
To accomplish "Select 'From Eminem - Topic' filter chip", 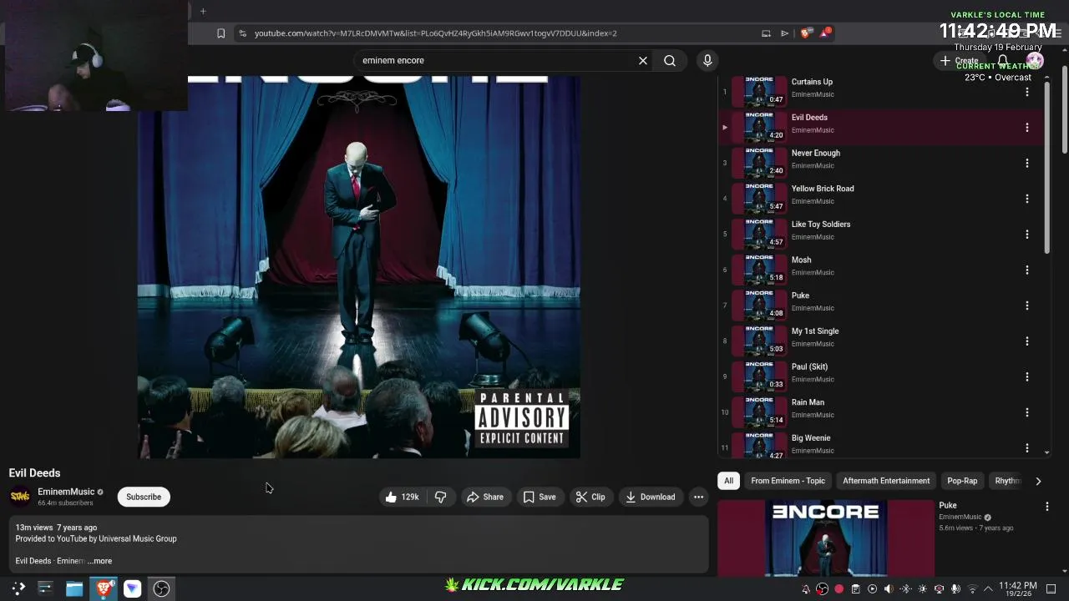I will click(x=788, y=481).
